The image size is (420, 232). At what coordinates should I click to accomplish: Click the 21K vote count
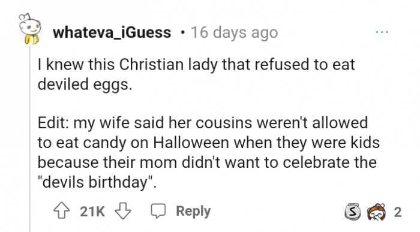(x=92, y=212)
